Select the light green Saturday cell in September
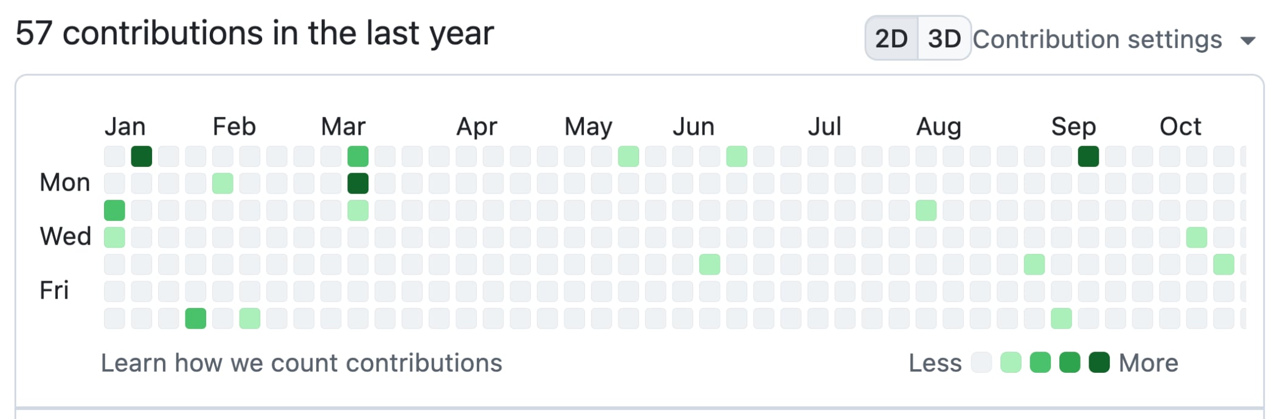The width and height of the screenshot is (1277, 419). 1061,318
